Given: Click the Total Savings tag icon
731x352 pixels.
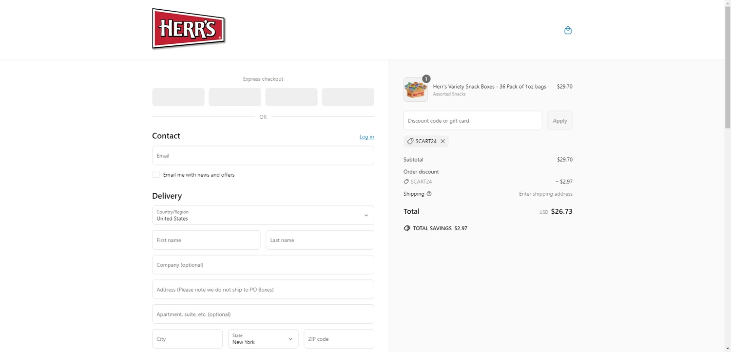Looking at the screenshot, I should [407, 228].
